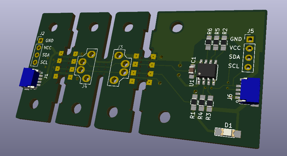287x156 pixels.
Task: Select resistor R6 body
Action: point(208,43)
